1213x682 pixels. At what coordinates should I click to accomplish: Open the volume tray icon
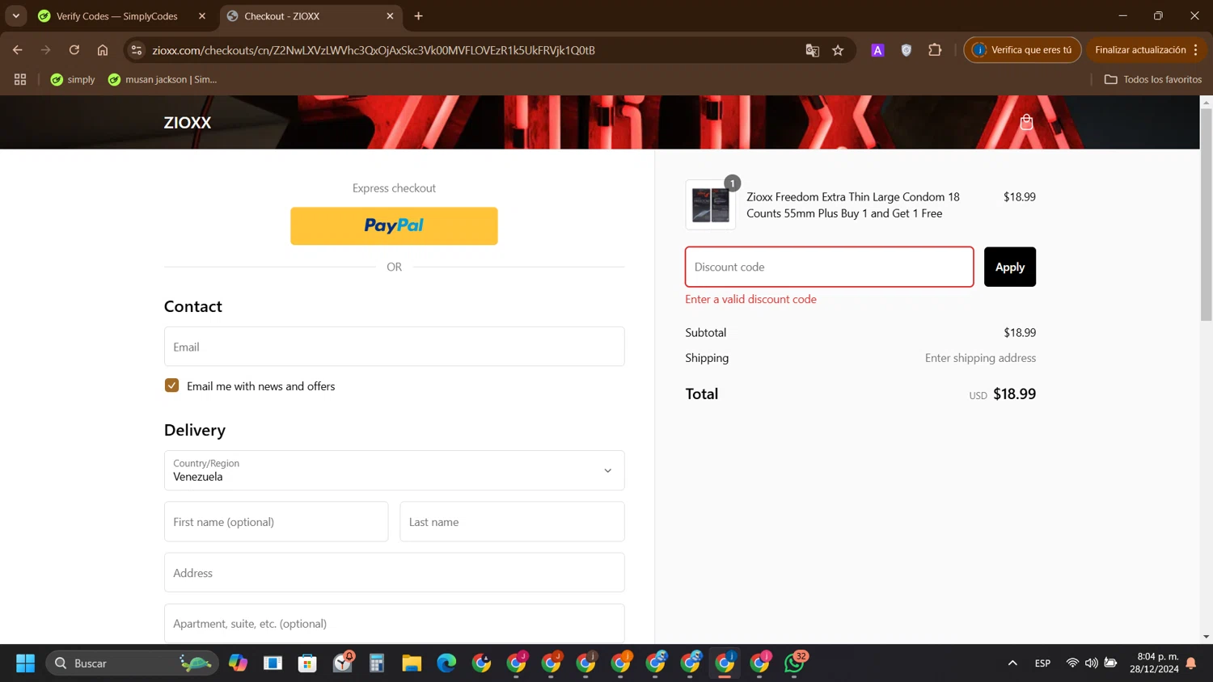tap(1092, 663)
